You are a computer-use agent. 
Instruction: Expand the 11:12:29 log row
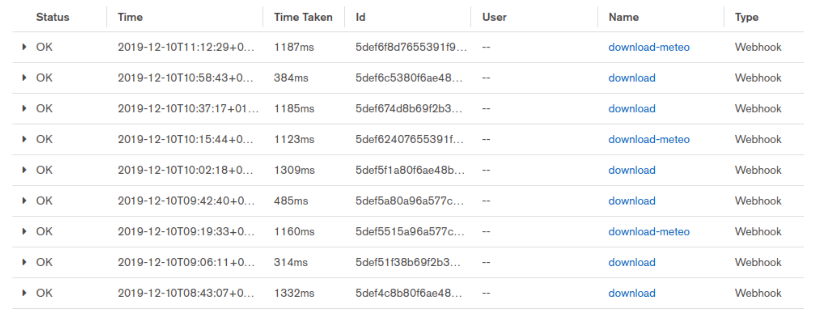(x=24, y=47)
